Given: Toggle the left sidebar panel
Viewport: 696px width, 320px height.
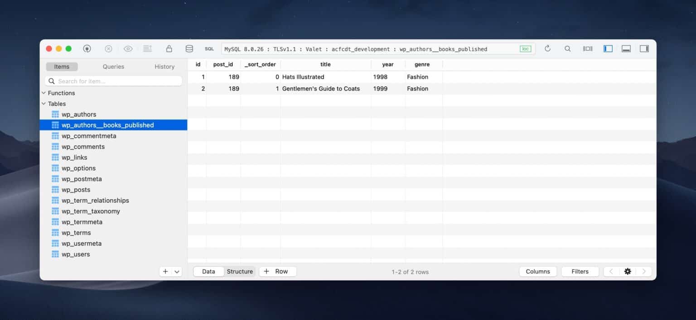Looking at the screenshot, I should 608,48.
